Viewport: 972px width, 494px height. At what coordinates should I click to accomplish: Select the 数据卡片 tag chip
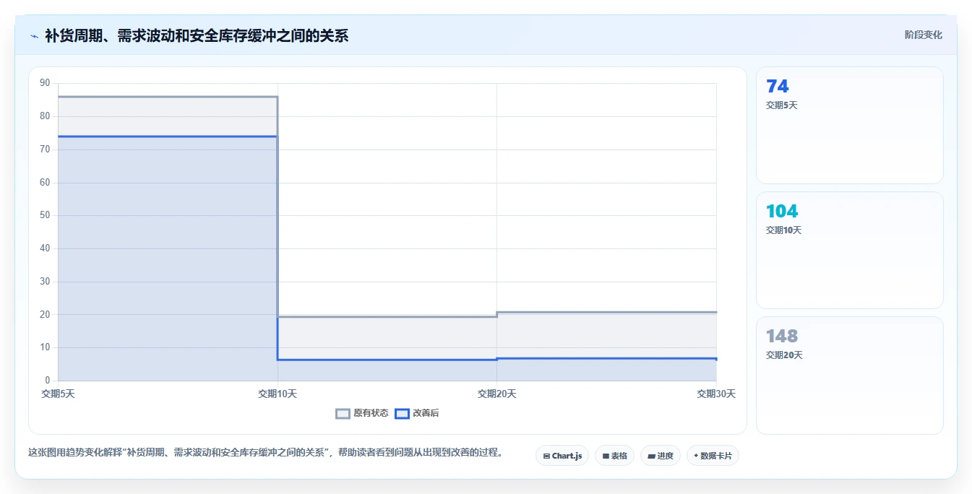(x=713, y=456)
